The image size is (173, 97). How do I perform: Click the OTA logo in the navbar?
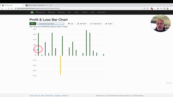pyautogui.click(x=32, y=12)
